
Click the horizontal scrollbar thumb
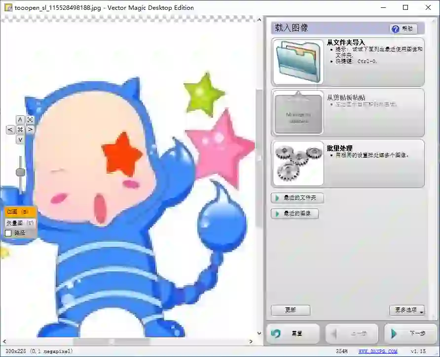click(111, 342)
